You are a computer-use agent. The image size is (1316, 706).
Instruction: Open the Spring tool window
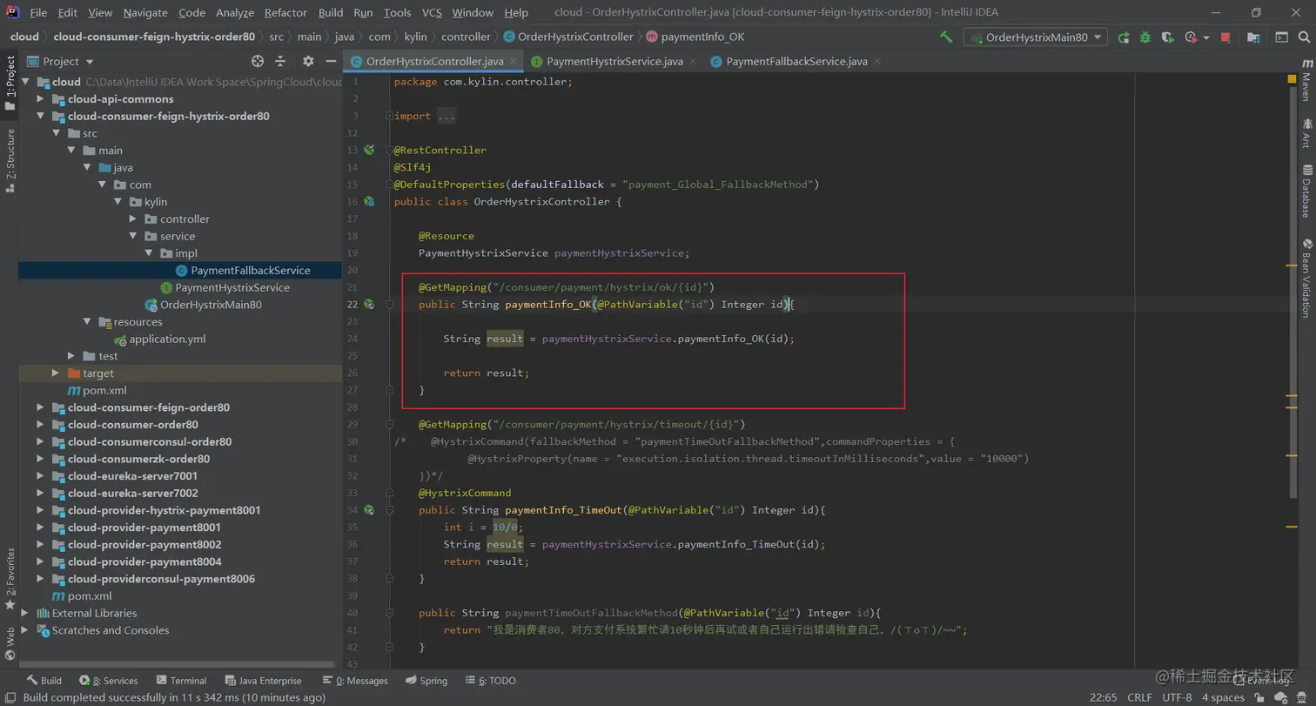pyautogui.click(x=426, y=681)
